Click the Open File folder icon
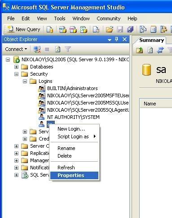This screenshot has width=172, height=218. click(110, 29)
